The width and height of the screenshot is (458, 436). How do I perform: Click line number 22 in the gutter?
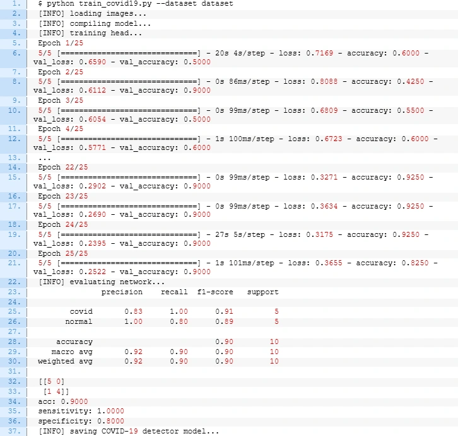[x=15, y=282]
